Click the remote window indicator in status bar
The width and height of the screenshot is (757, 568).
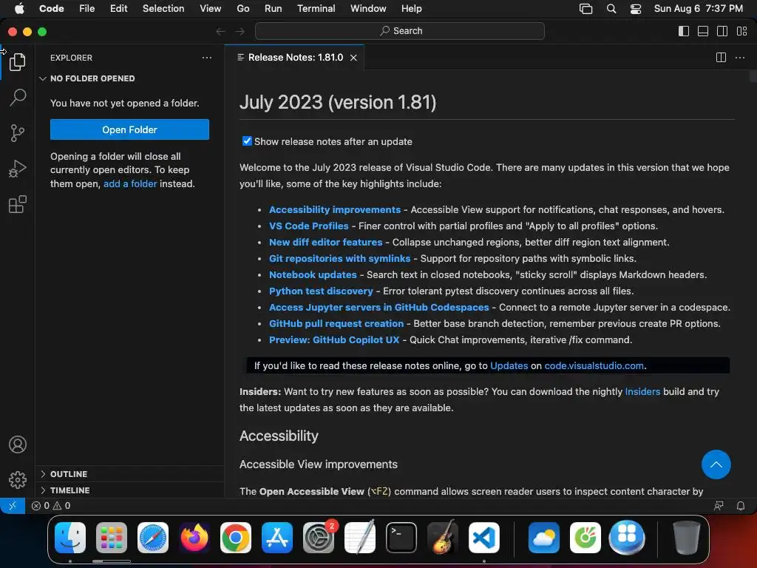coord(13,506)
